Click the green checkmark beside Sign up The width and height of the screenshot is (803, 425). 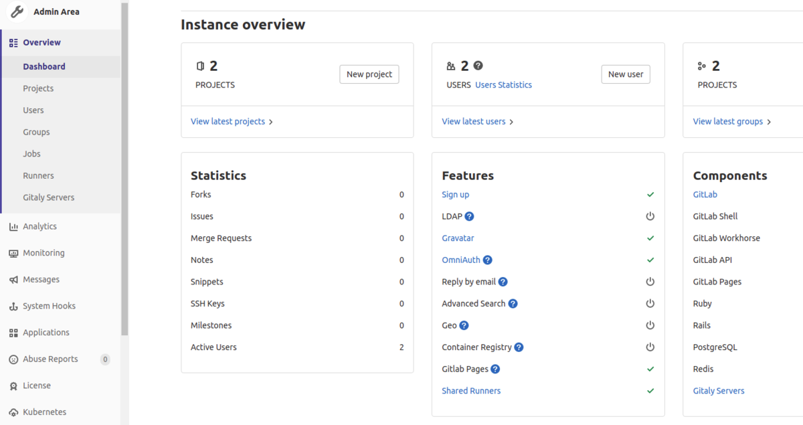point(650,195)
